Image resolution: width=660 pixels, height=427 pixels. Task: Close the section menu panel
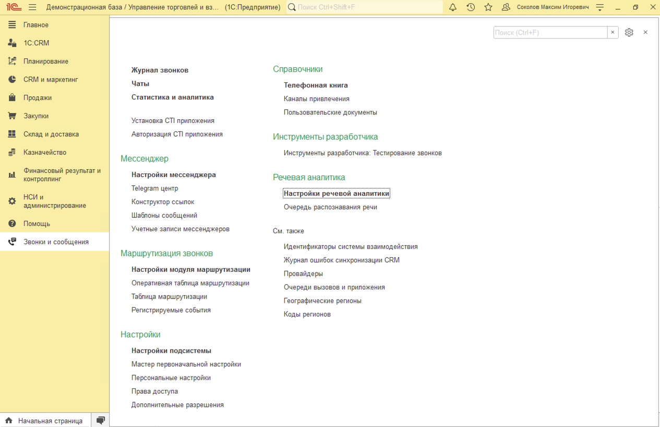click(x=645, y=32)
